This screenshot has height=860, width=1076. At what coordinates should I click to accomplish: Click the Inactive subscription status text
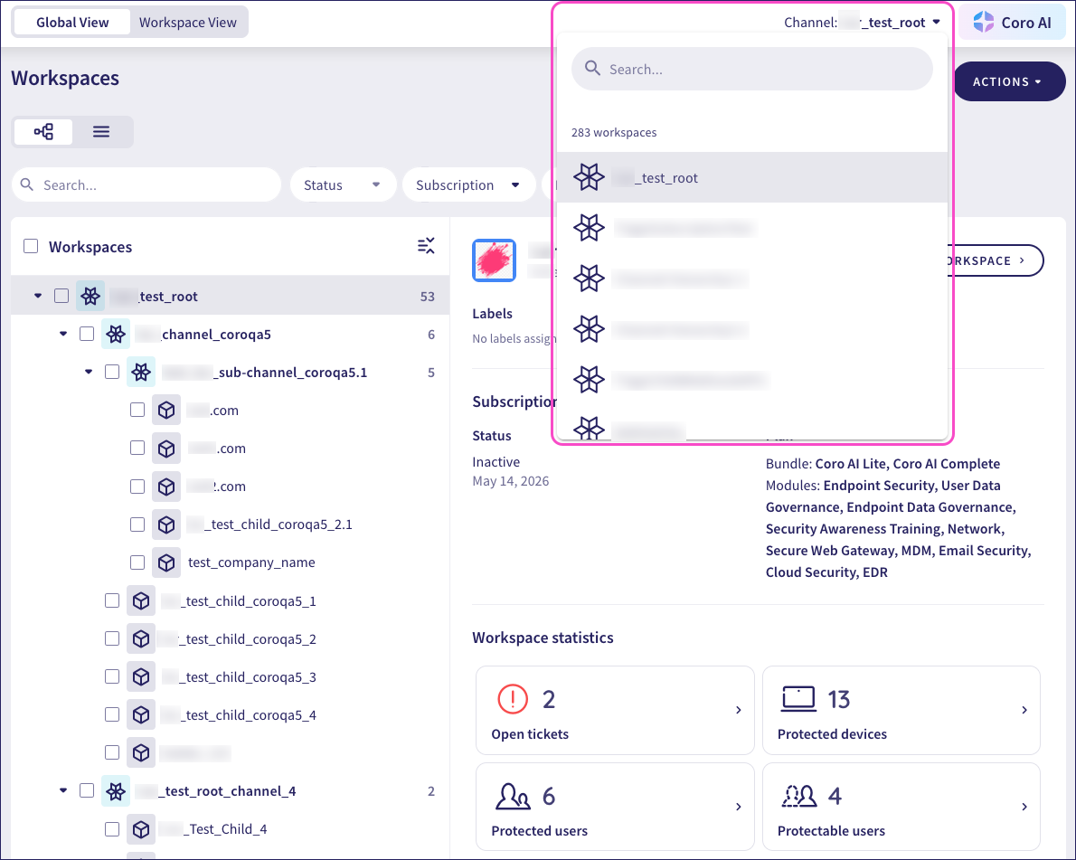496,462
